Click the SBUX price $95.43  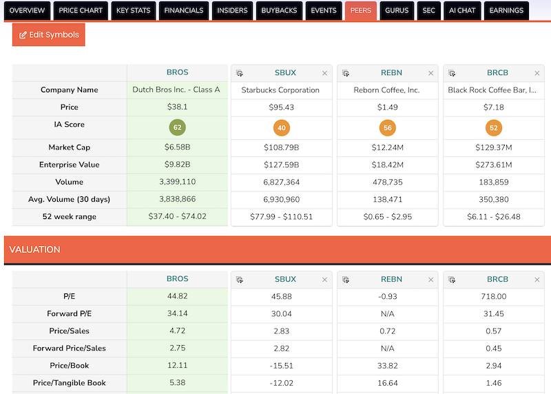(282, 107)
